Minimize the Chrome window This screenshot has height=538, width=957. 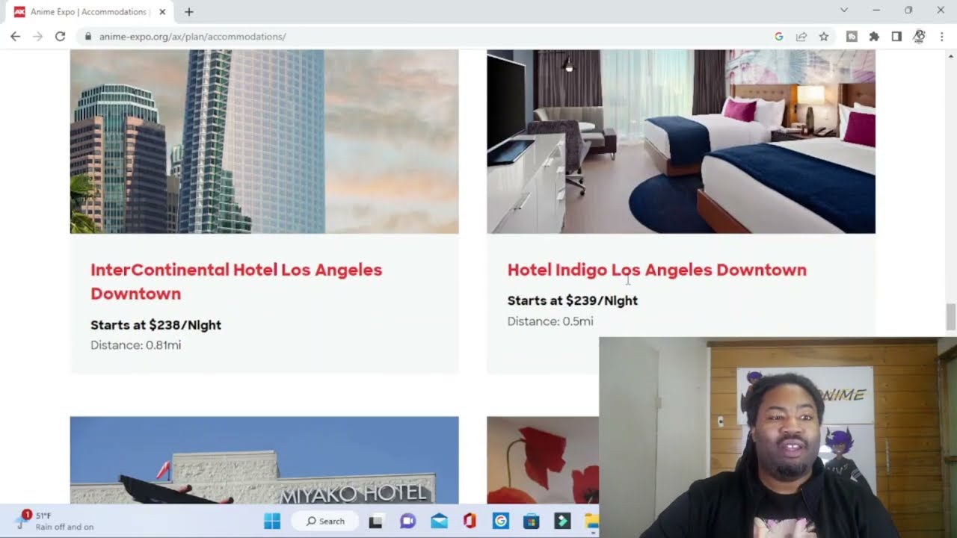[876, 10]
